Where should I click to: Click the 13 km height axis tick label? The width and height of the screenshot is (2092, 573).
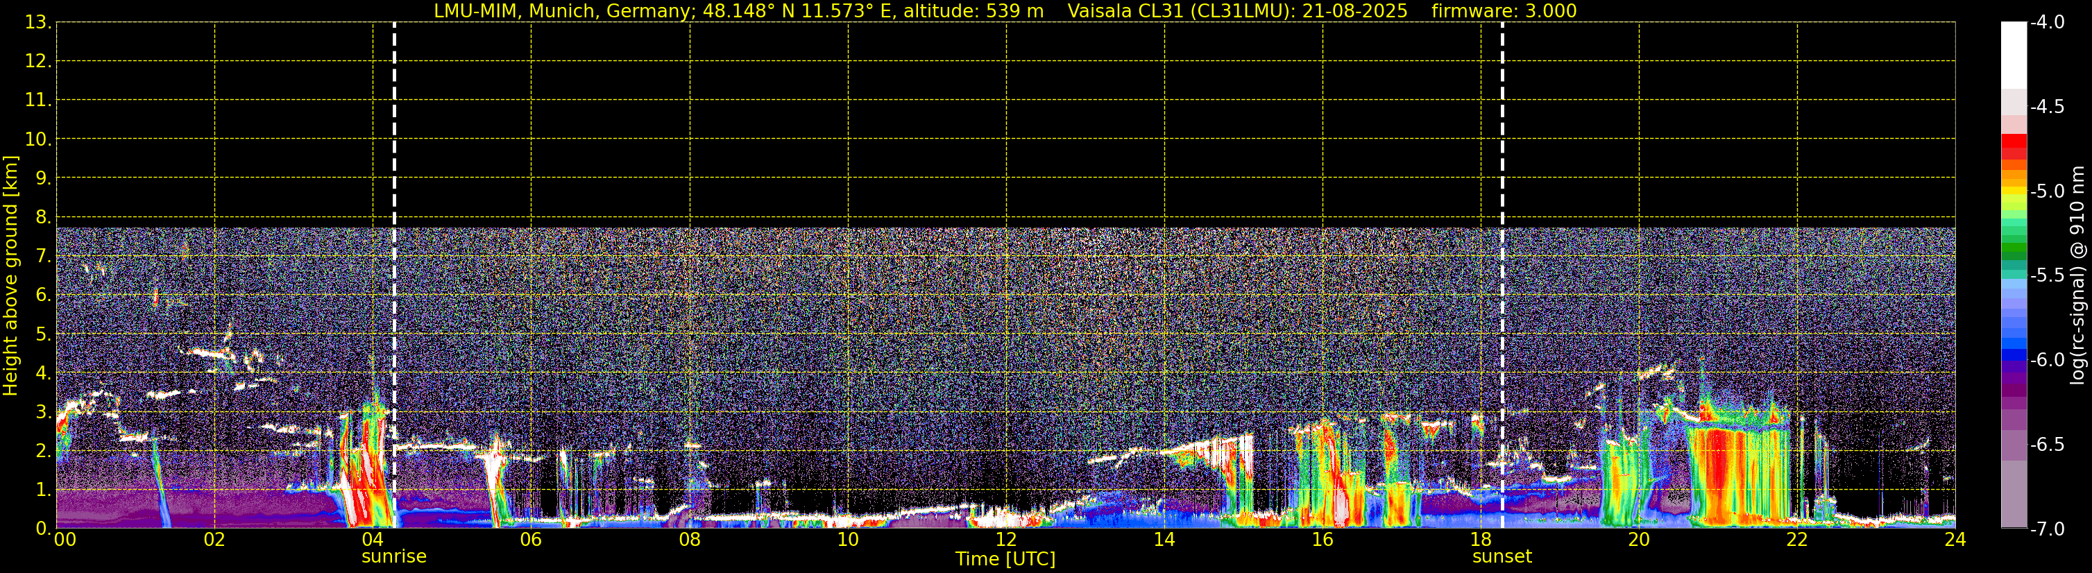pos(37,23)
